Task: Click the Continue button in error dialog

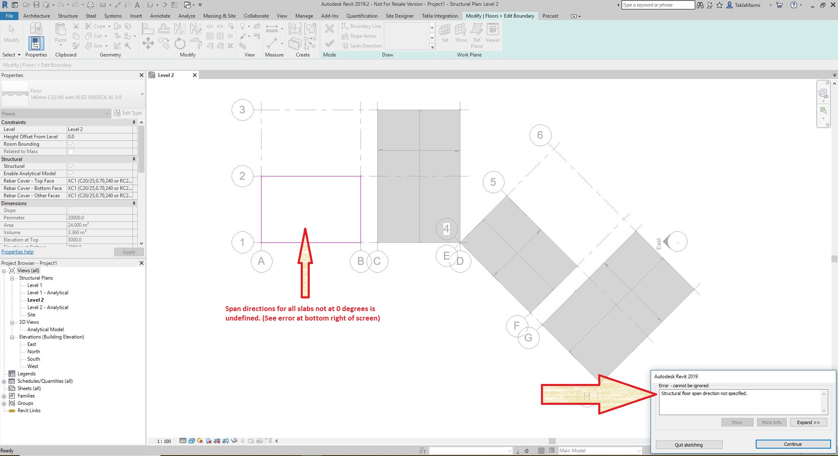Action: pos(793,444)
